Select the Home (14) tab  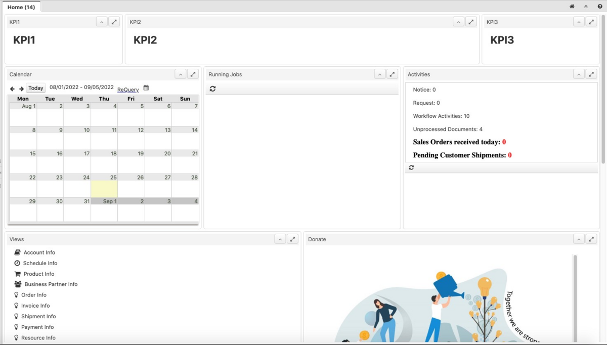[21, 7]
